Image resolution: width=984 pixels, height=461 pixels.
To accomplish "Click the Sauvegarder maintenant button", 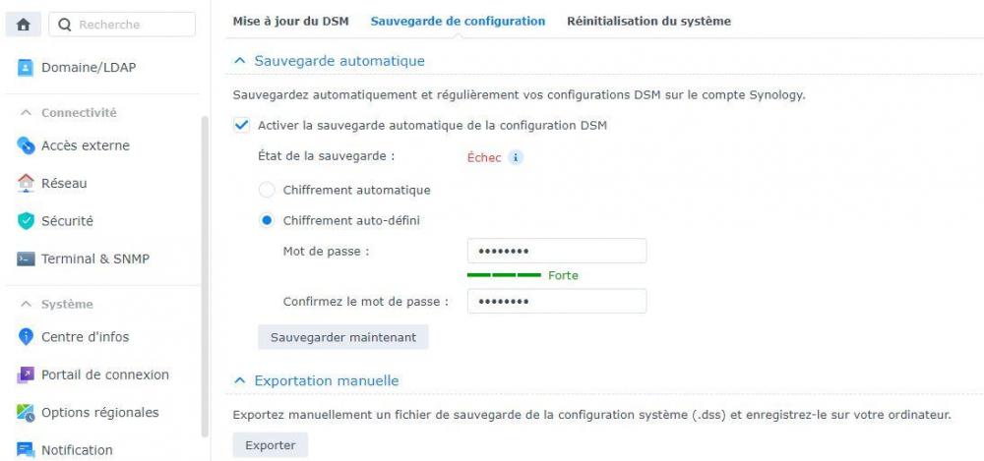I will 342,337.
